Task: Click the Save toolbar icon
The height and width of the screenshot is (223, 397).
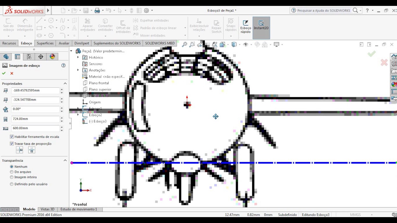Action: (x=86, y=11)
